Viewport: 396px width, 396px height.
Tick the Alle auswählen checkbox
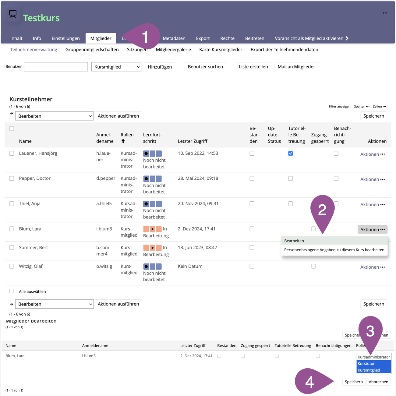(x=12, y=291)
